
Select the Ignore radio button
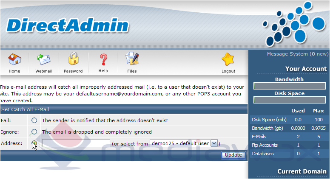click(34, 132)
